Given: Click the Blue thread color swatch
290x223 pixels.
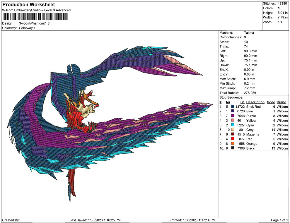Looking at the screenshot, I should tap(233, 111).
